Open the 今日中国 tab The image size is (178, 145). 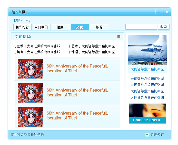point(42,27)
